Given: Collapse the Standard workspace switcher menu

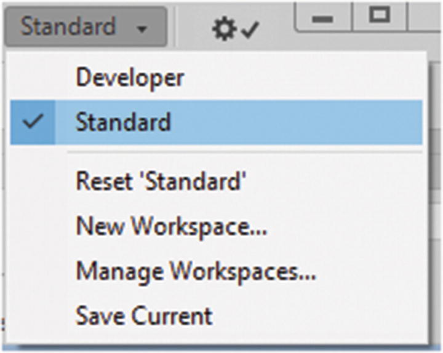Looking at the screenshot, I should click(x=85, y=27).
